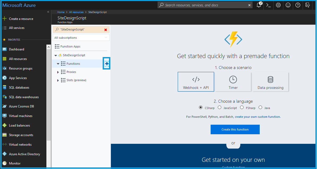Click the SQL data warehouses icon
This screenshot has width=317, height=169.
(x=5, y=97)
